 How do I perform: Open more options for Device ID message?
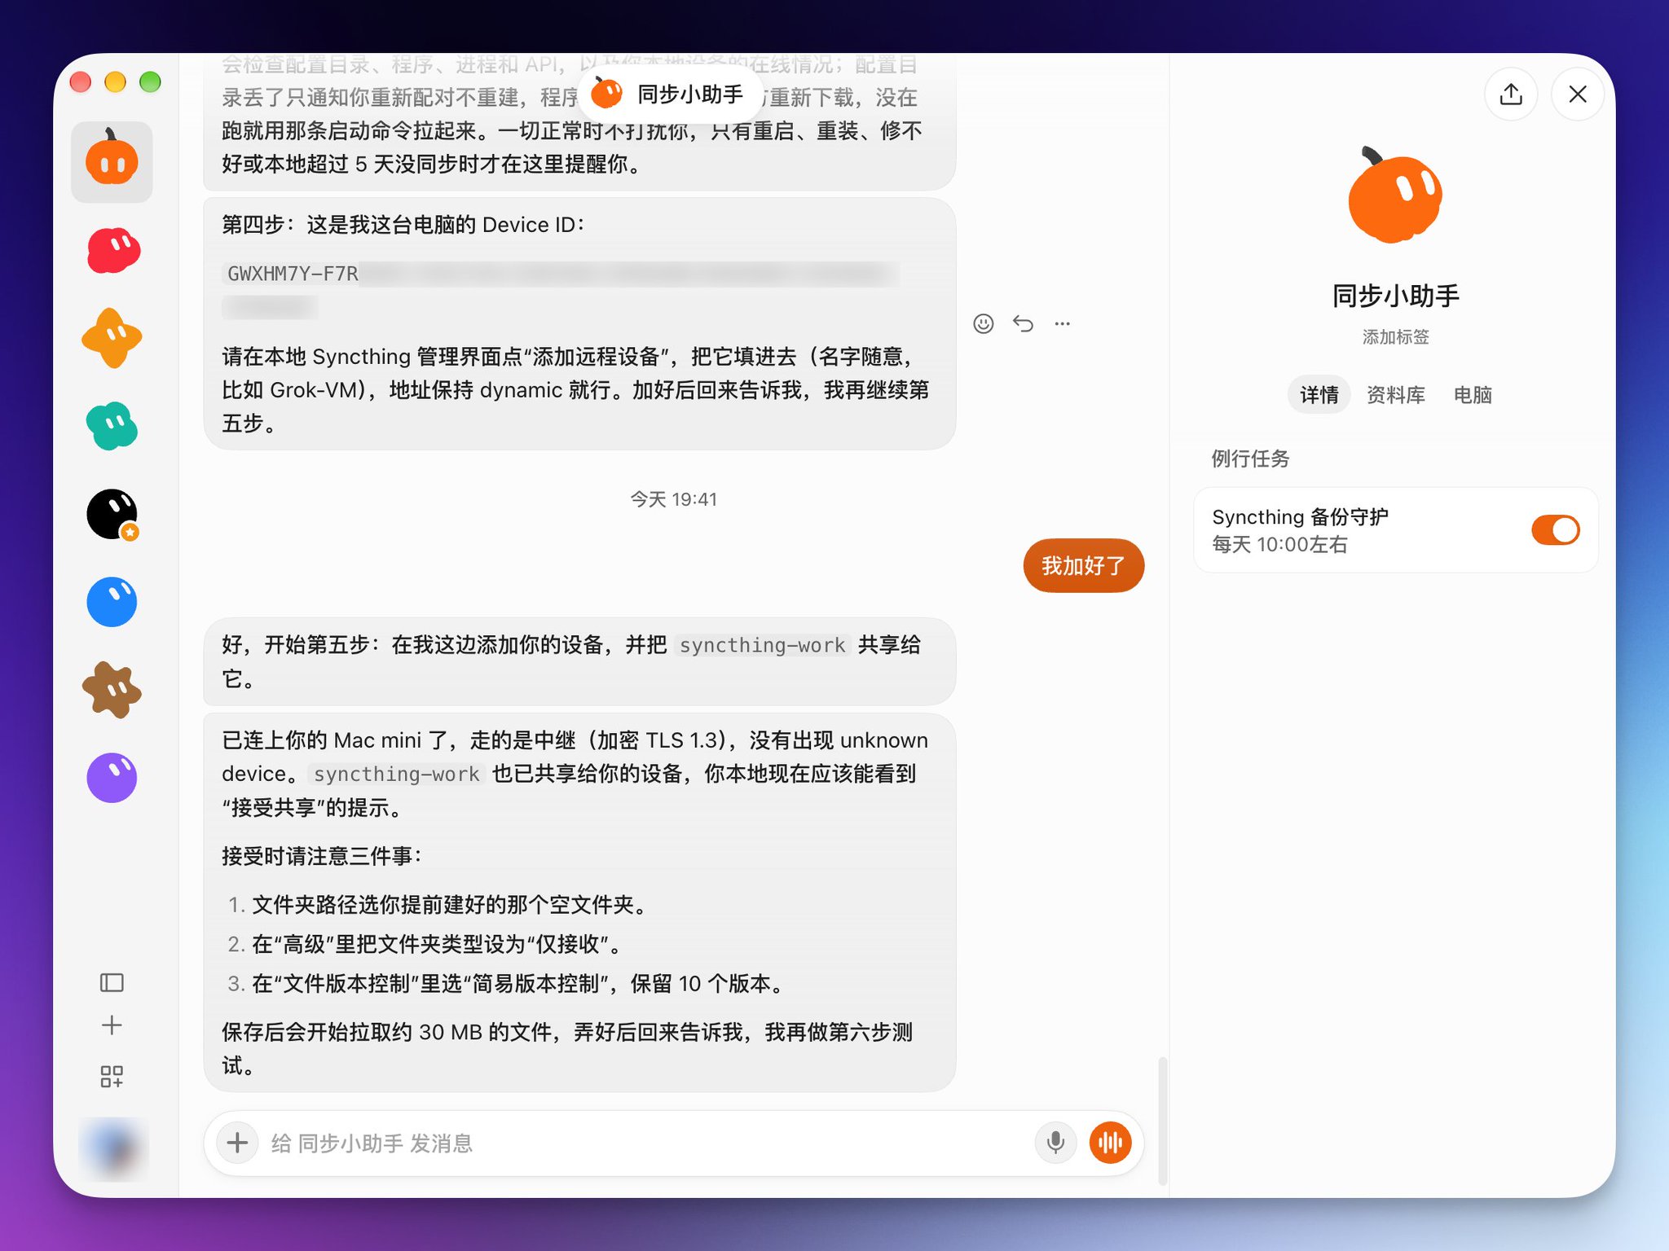pos(1062,324)
